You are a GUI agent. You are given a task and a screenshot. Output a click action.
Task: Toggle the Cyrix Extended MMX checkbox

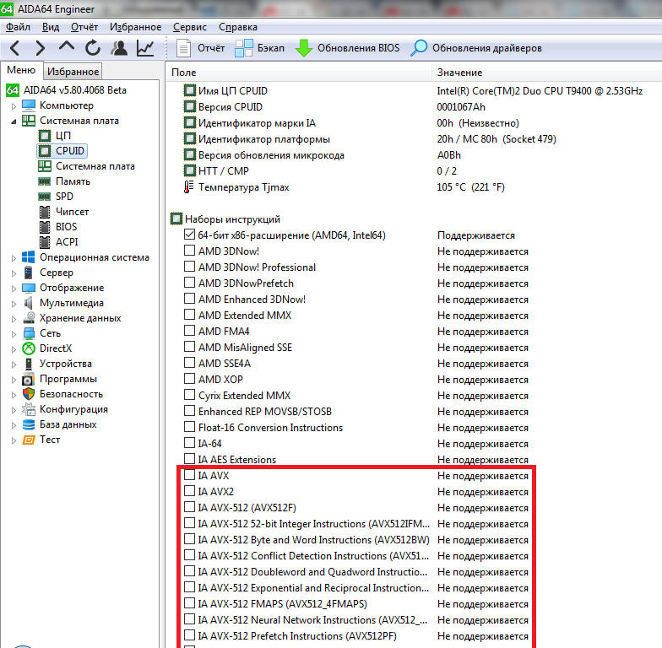tap(189, 395)
